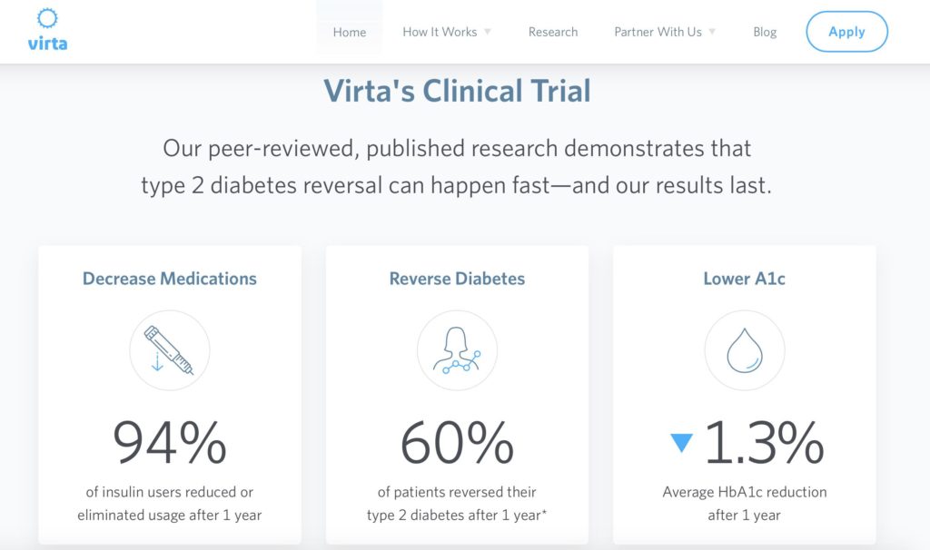Open the How It Works menu
Screen dimensions: 930x550
pyautogui.click(x=440, y=32)
